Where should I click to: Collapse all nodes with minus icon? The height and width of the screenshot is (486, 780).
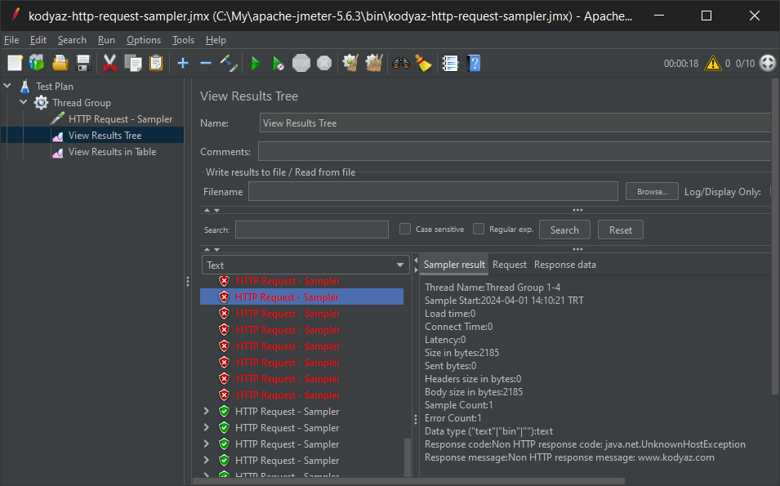[206, 63]
